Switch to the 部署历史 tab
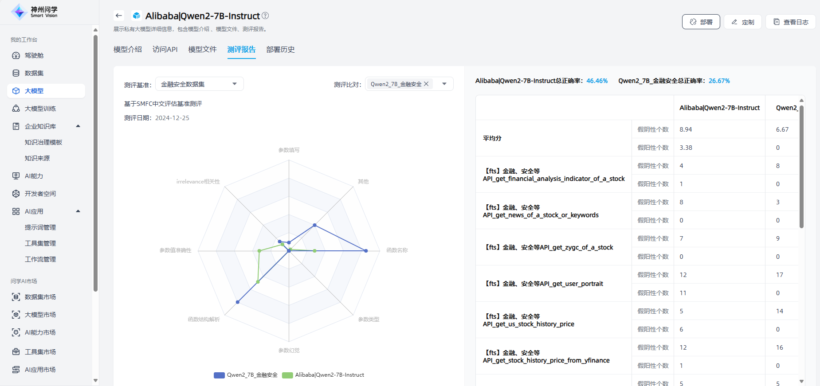This screenshot has width=820, height=386. (x=280, y=49)
